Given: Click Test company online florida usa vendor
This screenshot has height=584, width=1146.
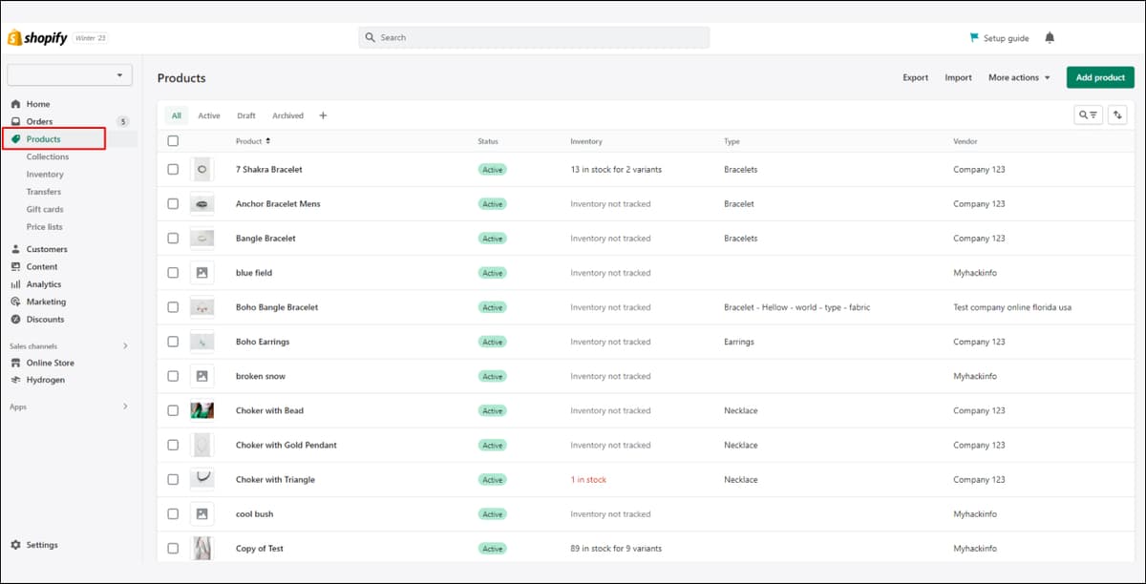Looking at the screenshot, I should [x=1013, y=307].
